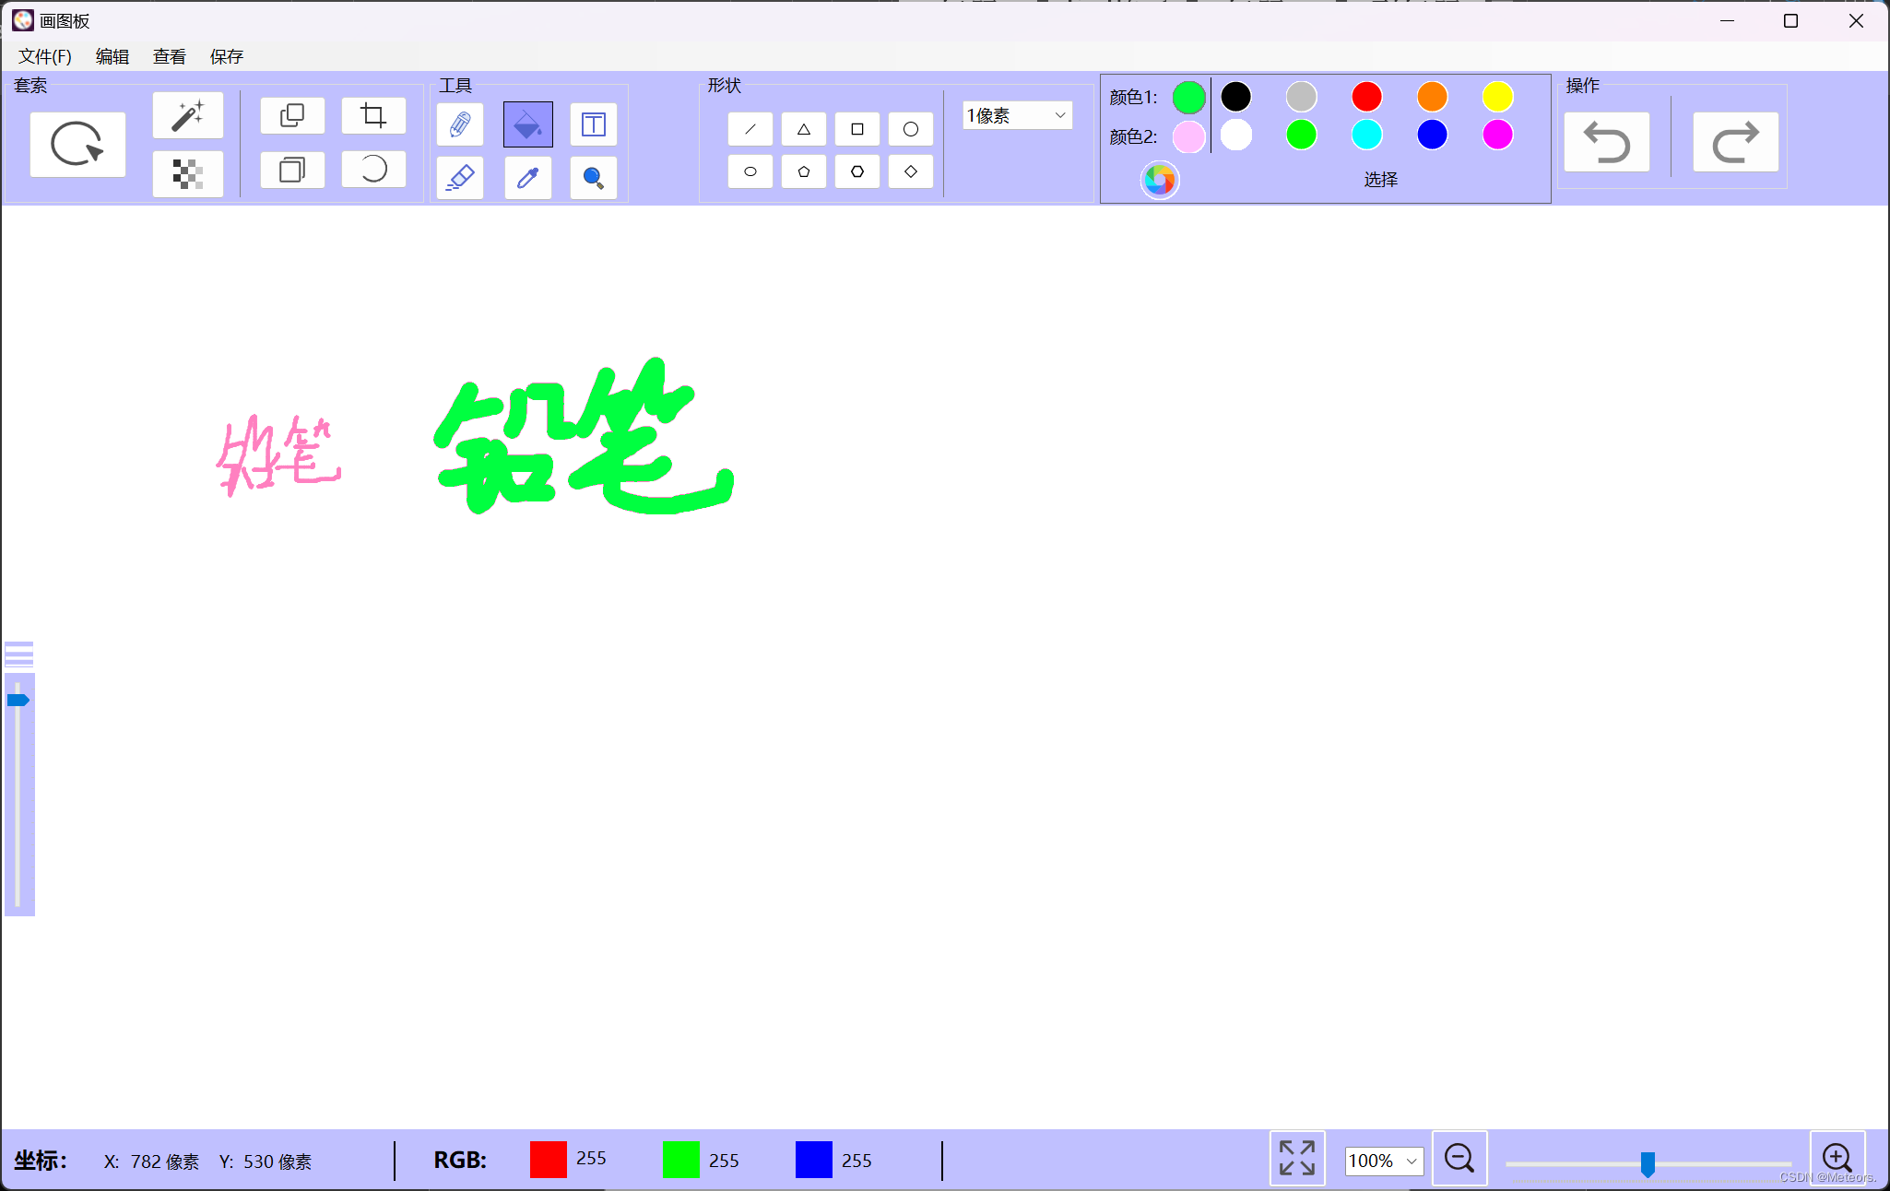Open the 1像素 line width dropdown
The width and height of the screenshot is (1890, 1191).
[x=1017, y=115]
